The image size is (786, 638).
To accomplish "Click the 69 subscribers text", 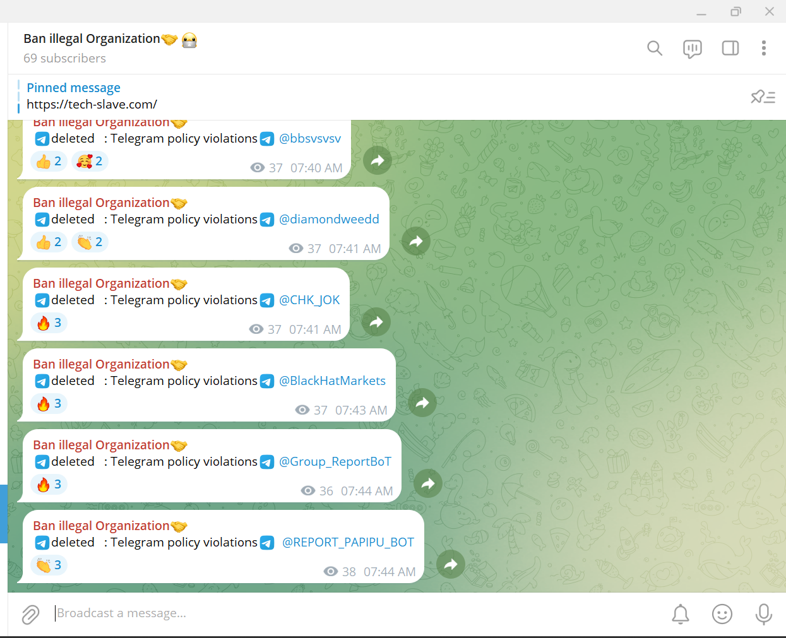I will (64, 58).
